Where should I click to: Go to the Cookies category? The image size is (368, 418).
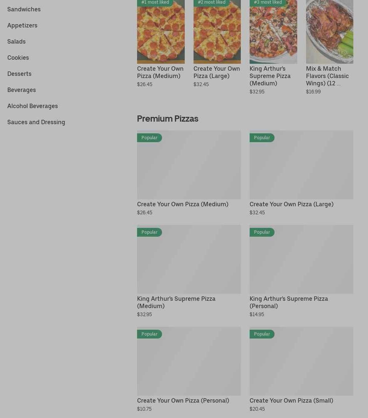pos(18,58)
